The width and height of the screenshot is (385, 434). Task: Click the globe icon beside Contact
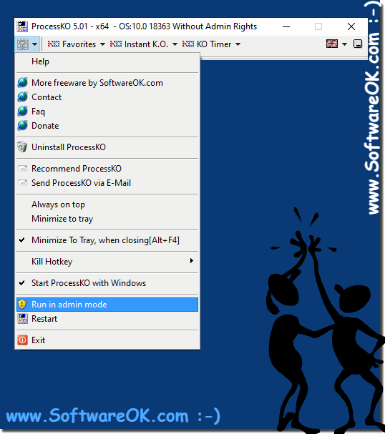click(x=22, y=97)
